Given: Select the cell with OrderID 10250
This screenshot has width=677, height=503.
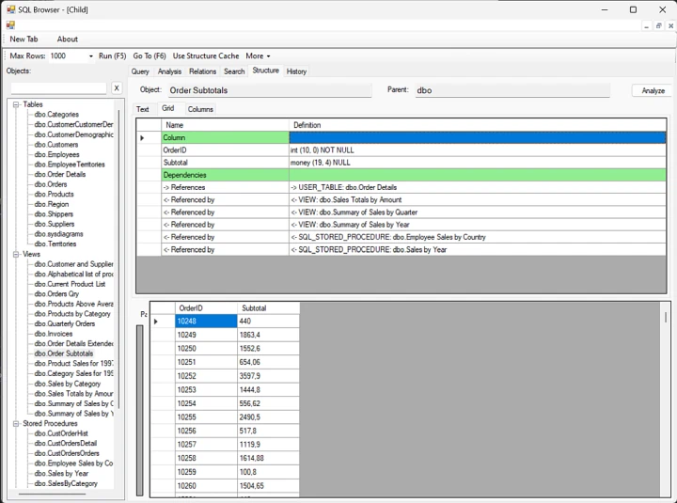Looking at the screenshot, I should click(x=206, y=349).
